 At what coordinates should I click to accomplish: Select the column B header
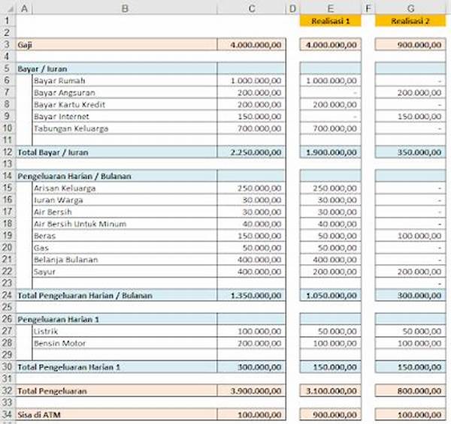click(x=124, y=9)
